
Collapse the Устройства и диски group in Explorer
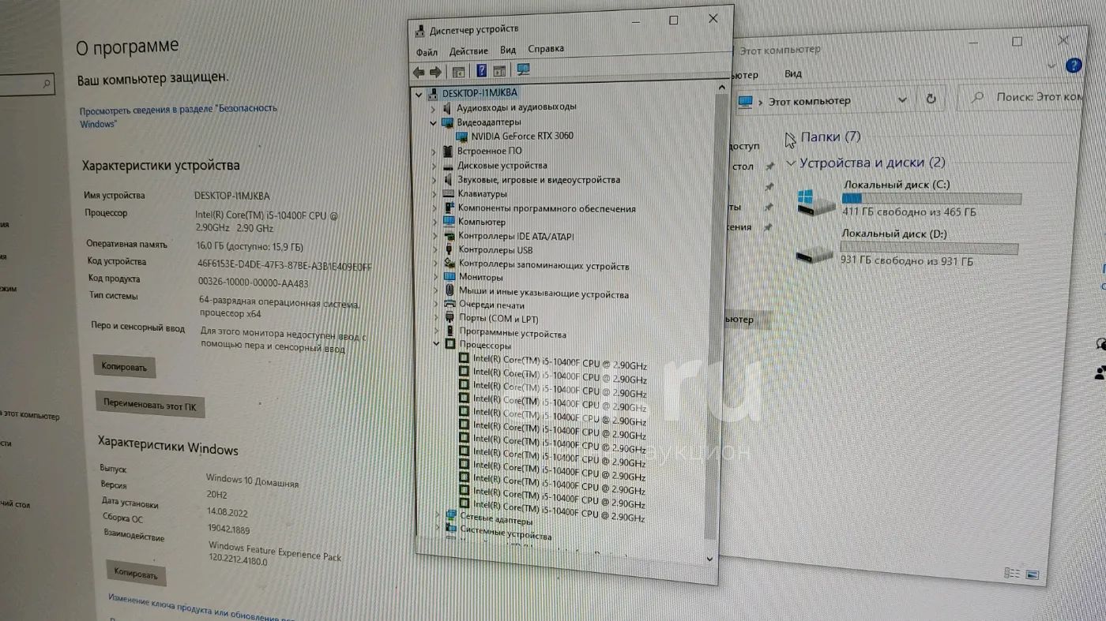point(790,163)
